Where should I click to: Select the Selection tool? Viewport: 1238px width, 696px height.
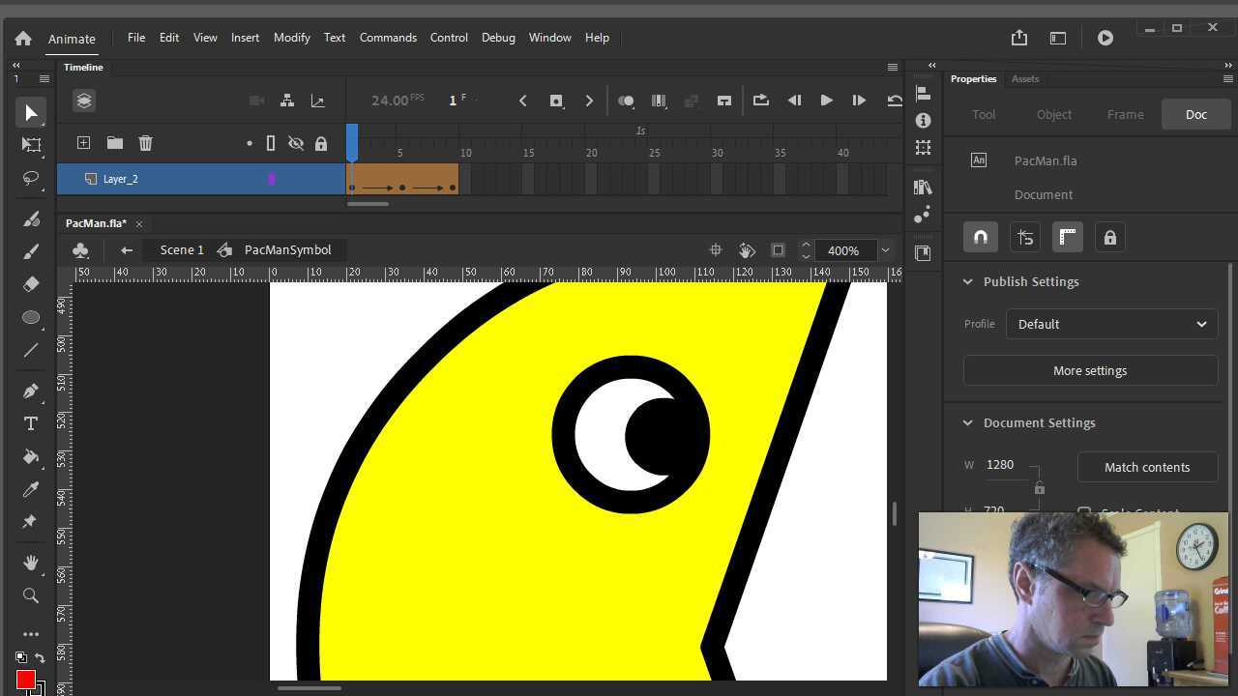pos(30,113)
